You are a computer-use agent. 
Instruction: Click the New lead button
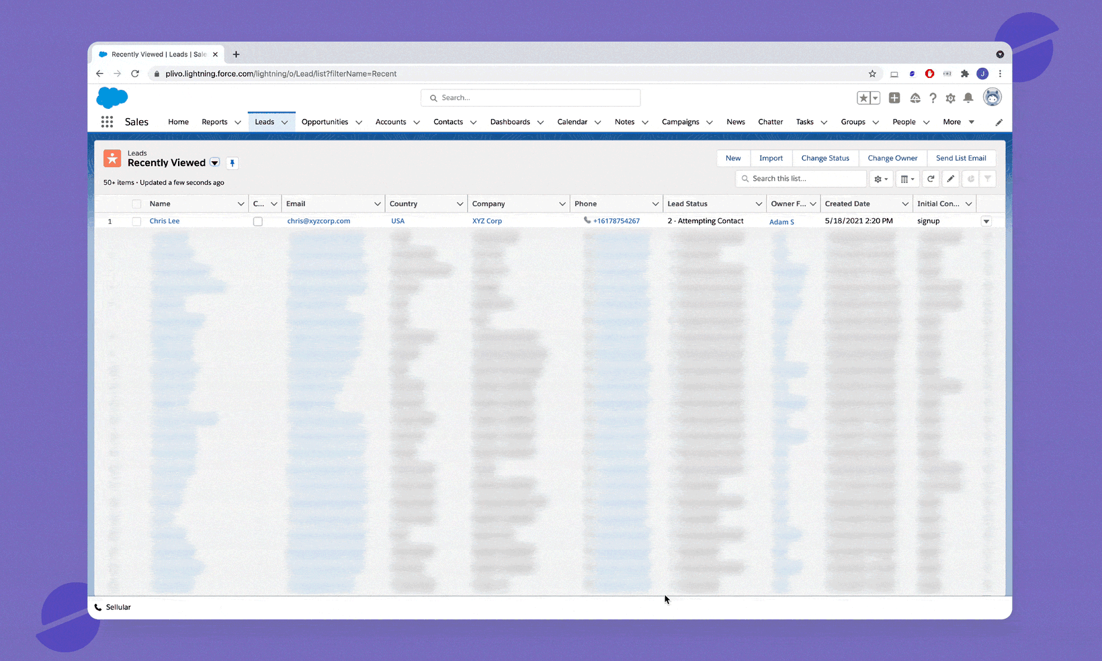(733, 159)
